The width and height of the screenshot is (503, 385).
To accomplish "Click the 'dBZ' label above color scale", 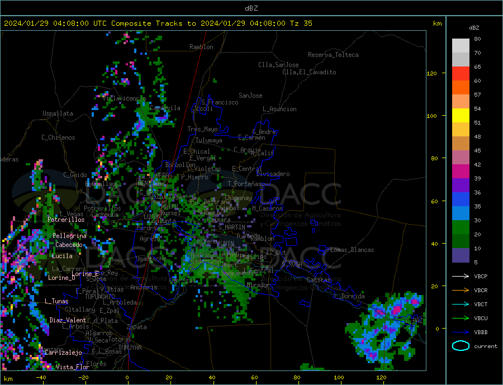I will [x=474, y=28].
